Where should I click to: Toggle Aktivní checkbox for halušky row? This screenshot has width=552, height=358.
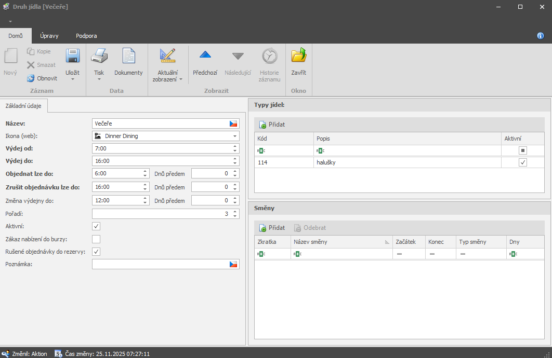523,162
